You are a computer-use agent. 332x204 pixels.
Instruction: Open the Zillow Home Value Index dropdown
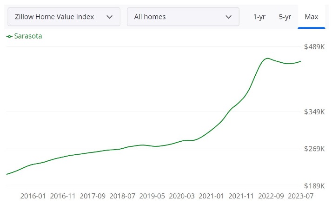pyautogui.click(x=64, y=17)
